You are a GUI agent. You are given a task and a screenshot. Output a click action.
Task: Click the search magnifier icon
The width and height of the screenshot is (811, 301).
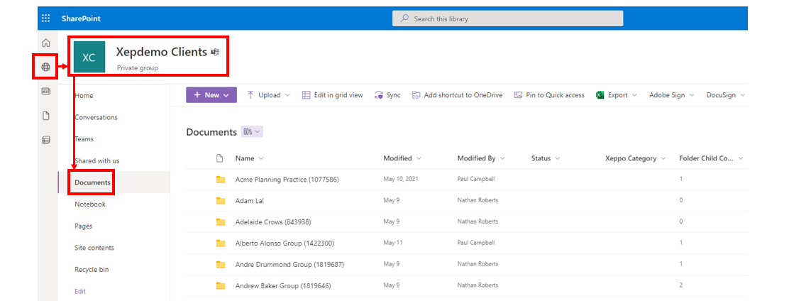pos(404,18)
